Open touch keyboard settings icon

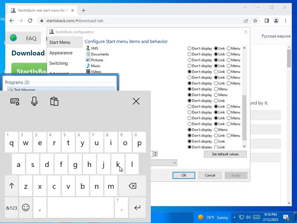coord(15,101)
